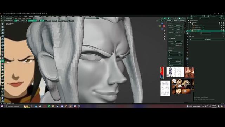
Task: Open the Cursor settings dropdown
Action: click(72, 20)
